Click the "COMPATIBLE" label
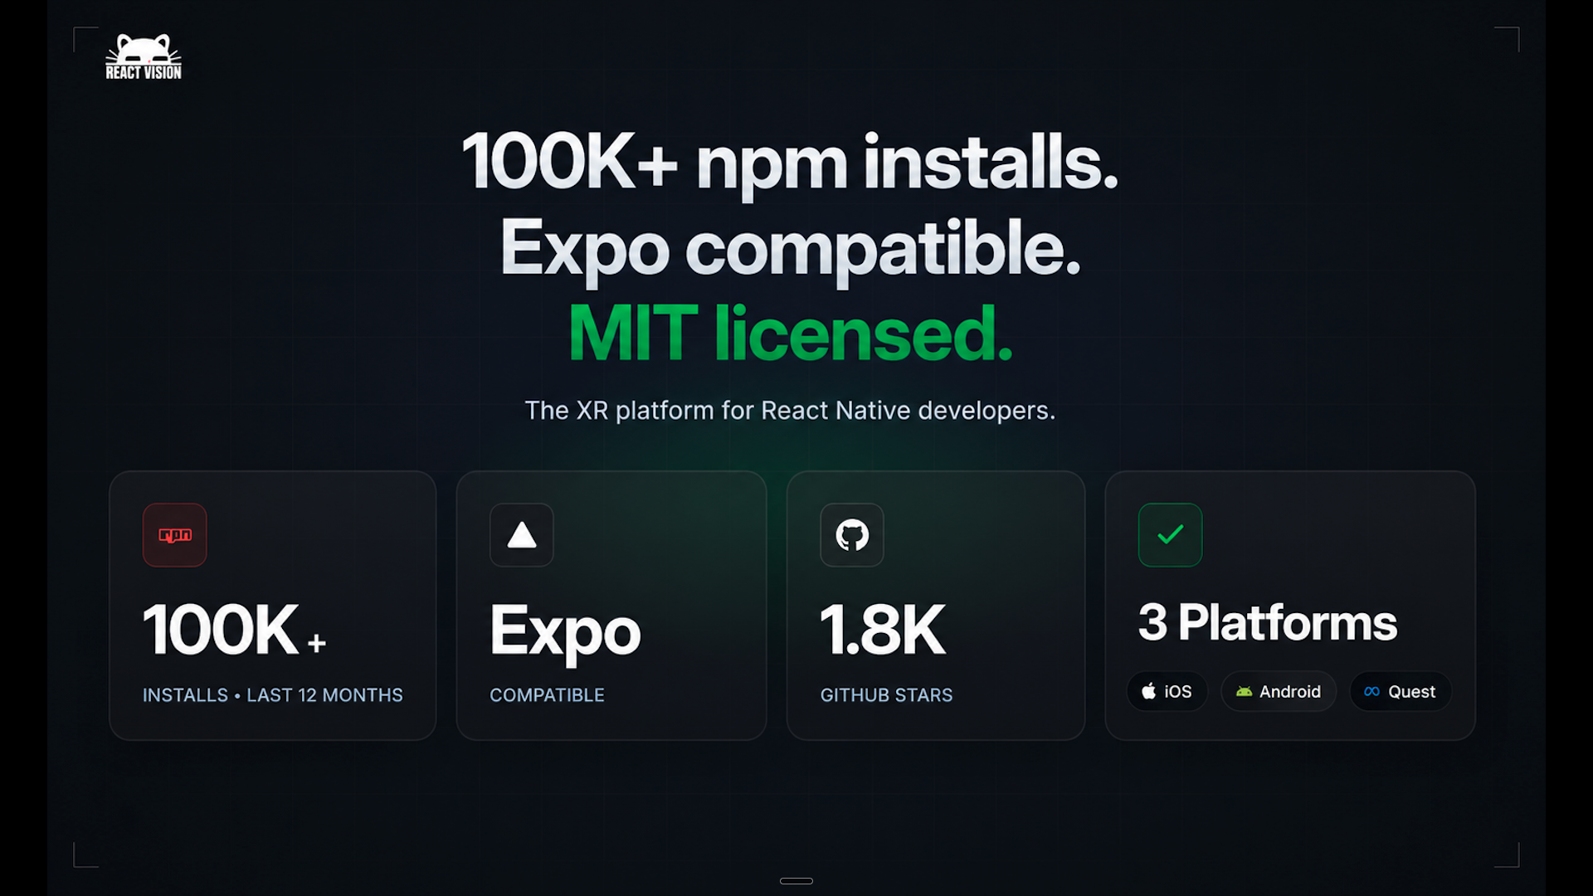Viewport: 1593px width, 896px height. (x=547, y=695)
